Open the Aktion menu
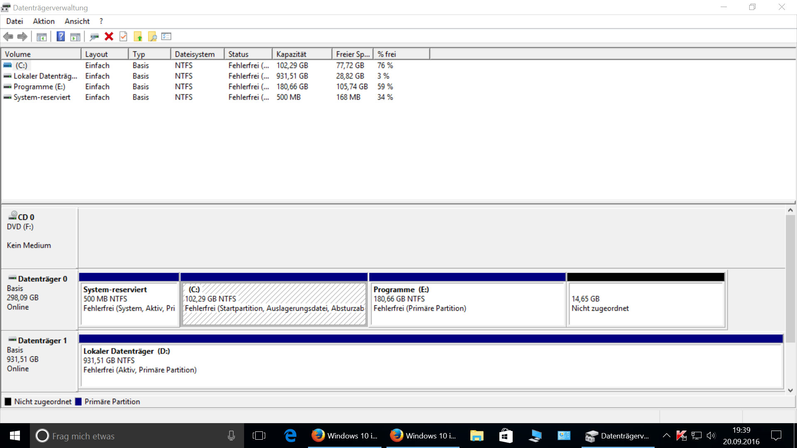The width and height of the screenshot is (797, 448). 44,21
